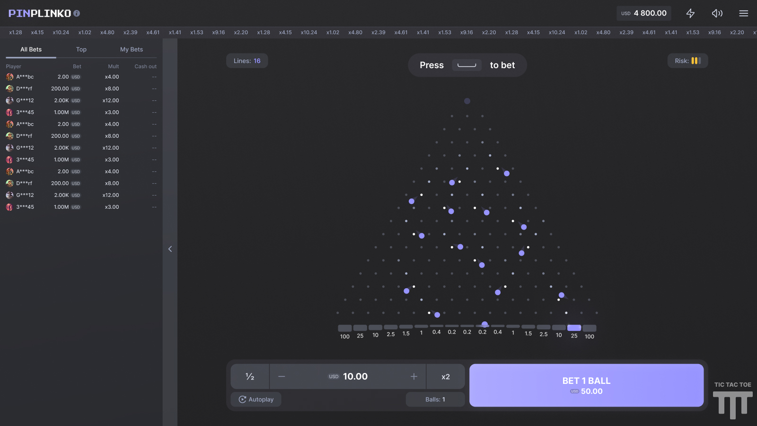Screen dimensions: 757x426
Task: Open the hamburger menu
Action: tap(743, 13)
